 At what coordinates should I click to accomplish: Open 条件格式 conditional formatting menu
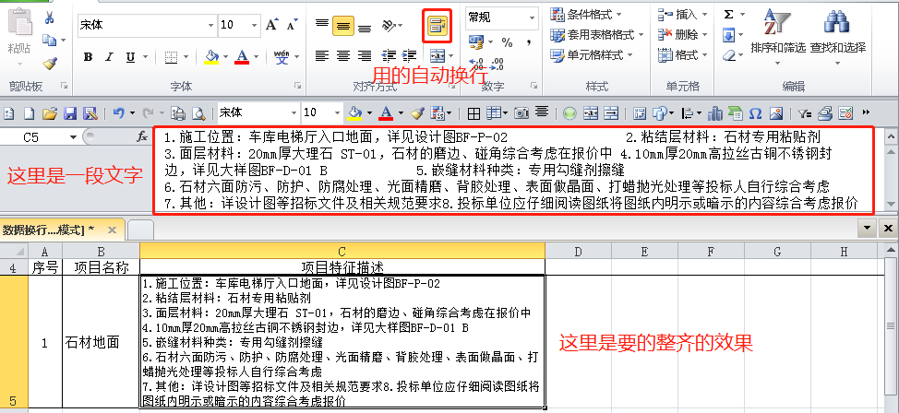pyautogui.click(x=586, y=15)
